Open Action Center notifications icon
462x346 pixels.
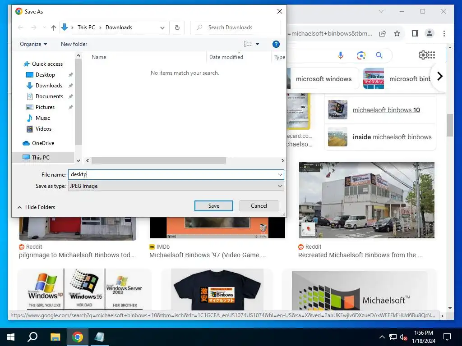447,337
